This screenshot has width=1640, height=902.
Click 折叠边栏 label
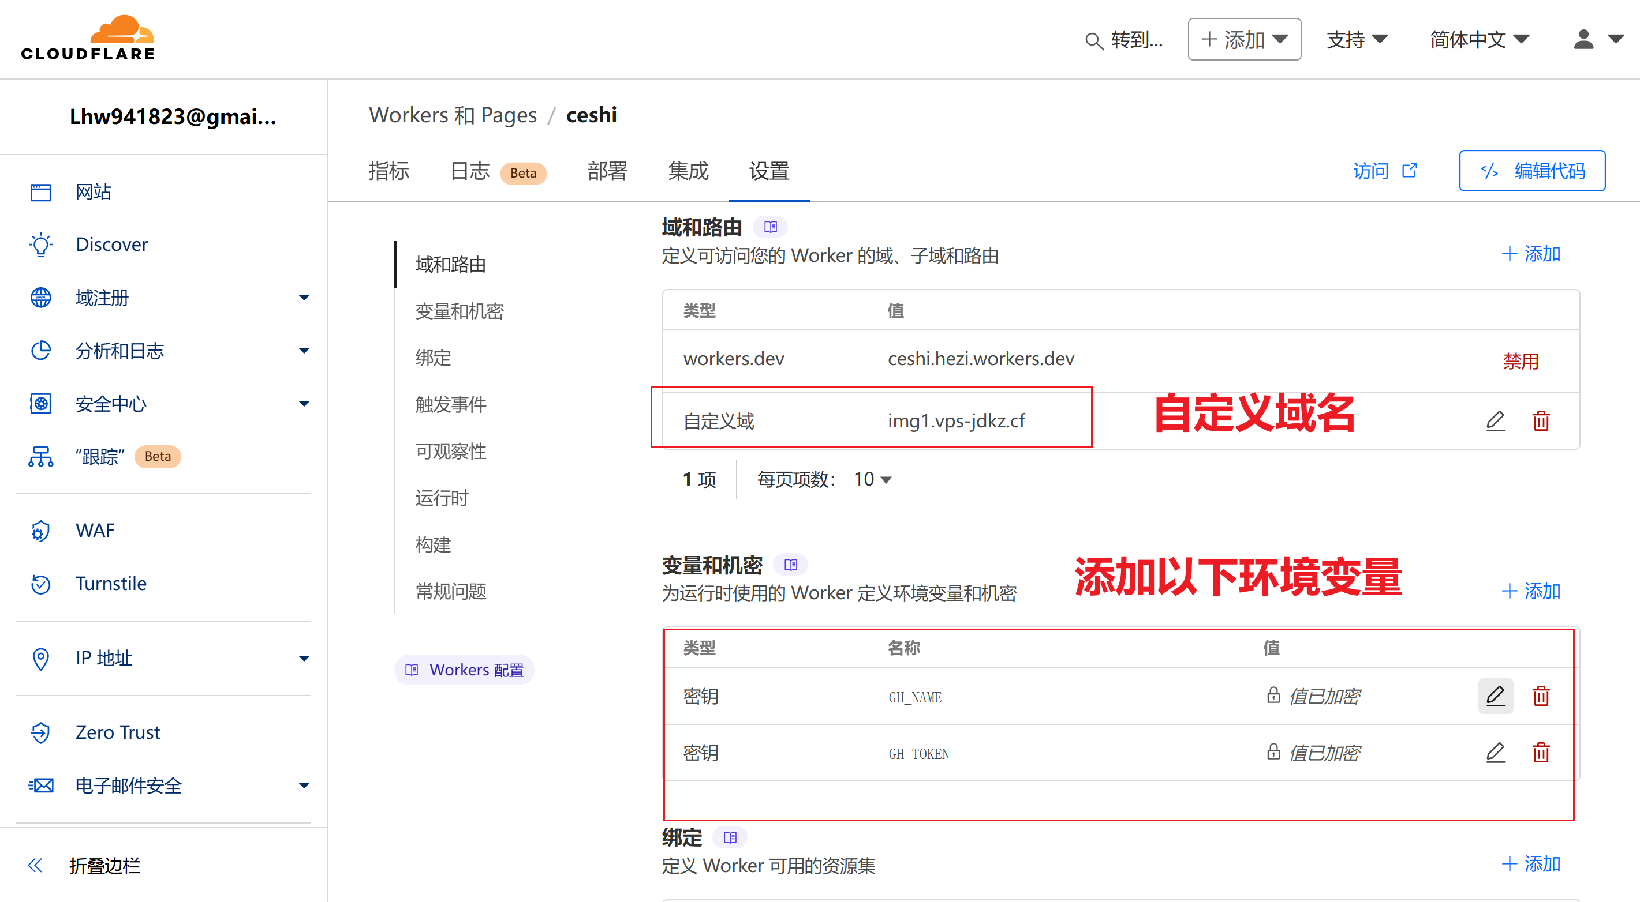point(105,865)
